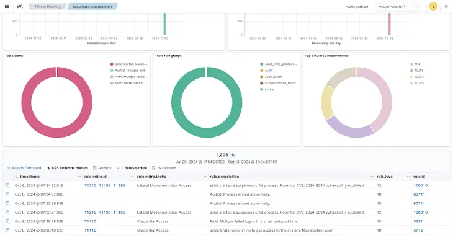
Task: Click the pink bar in right histogram
Action: tap(390, 24)
